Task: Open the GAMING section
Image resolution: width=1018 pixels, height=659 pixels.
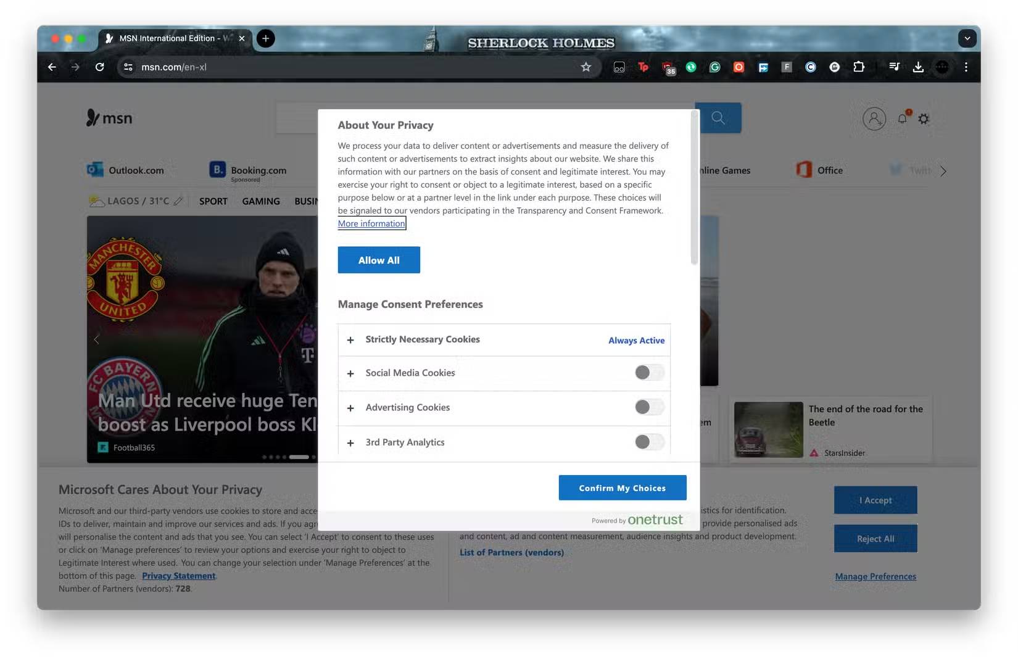Action: point(260,201)
